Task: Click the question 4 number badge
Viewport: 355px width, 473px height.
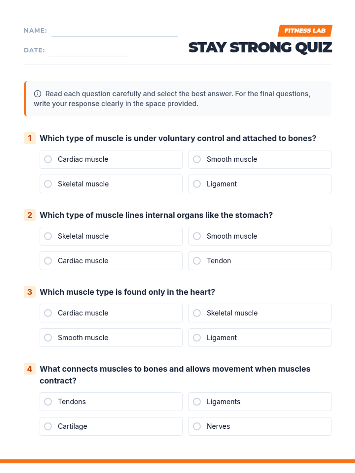Action: (30, 369)
